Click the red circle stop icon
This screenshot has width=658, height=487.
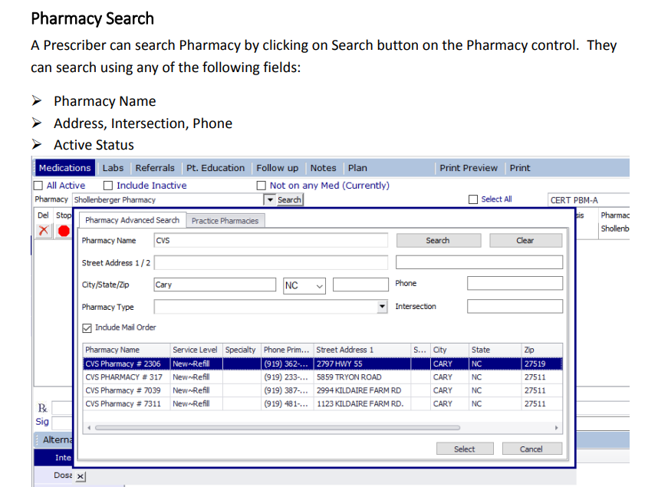[63, 231]
